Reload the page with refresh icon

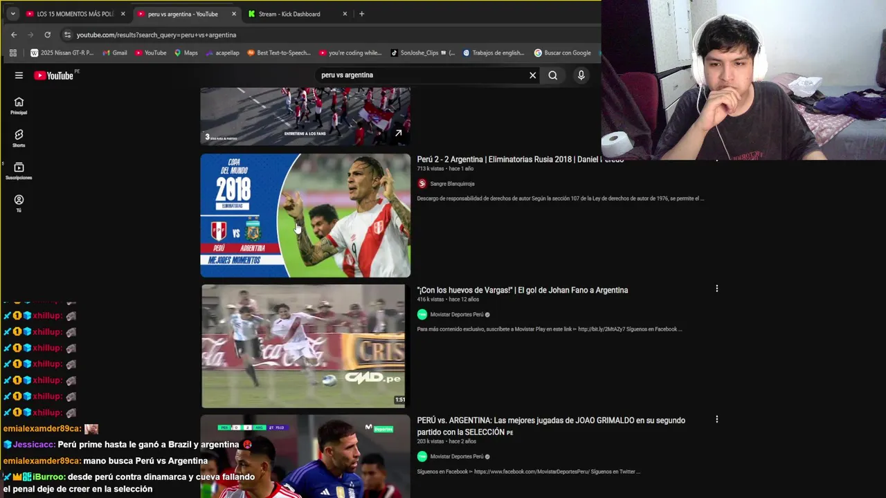pos(47,35)
